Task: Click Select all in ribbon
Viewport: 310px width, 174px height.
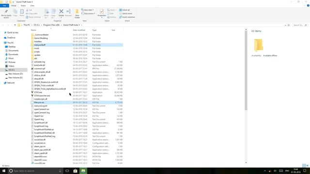Action: coord(124,10)
